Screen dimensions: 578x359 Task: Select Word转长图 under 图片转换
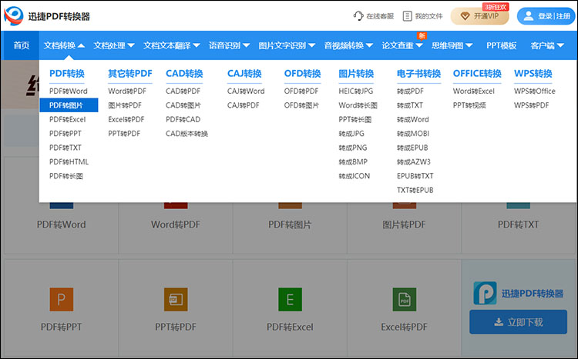tap(358, 105)
